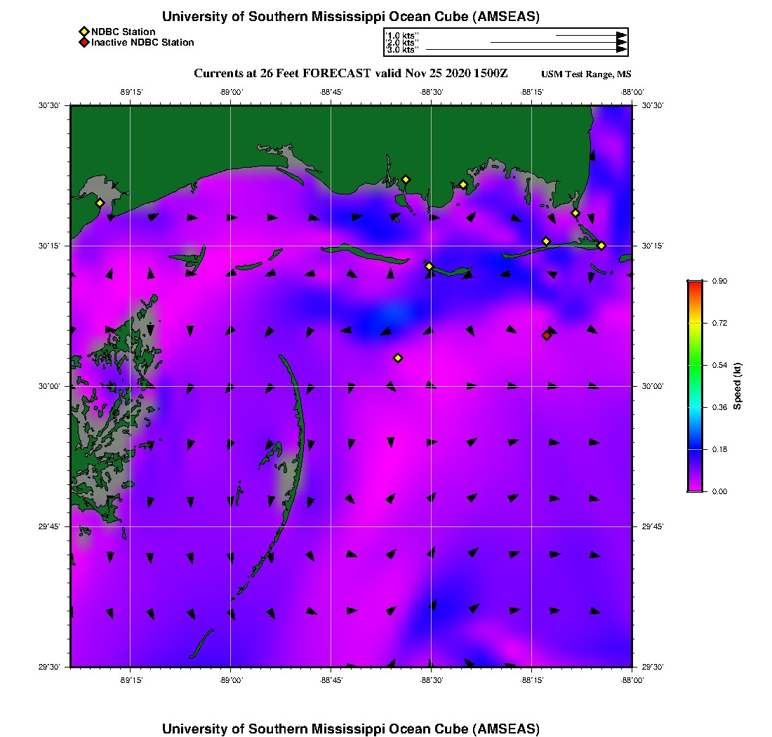Select the 2.0 kts label in the scale box
The image size is (772, 737).
(x=402, y=43)
